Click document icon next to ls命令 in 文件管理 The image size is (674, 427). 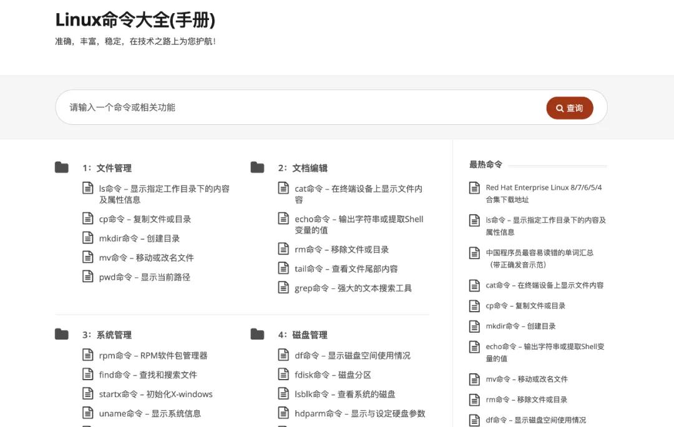[88, 188]
